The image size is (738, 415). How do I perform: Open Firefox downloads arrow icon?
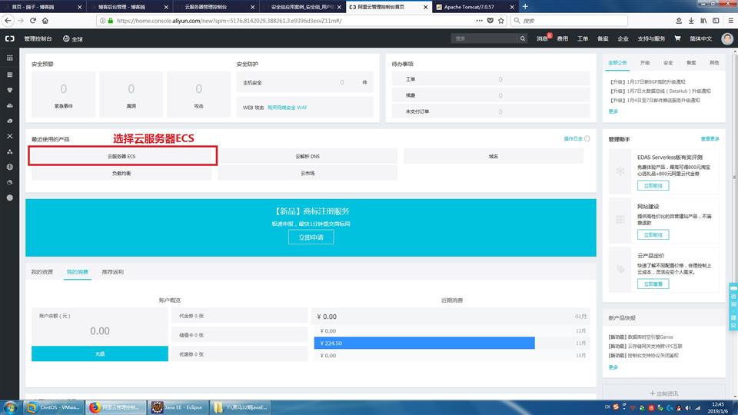(x=691, y=21)
